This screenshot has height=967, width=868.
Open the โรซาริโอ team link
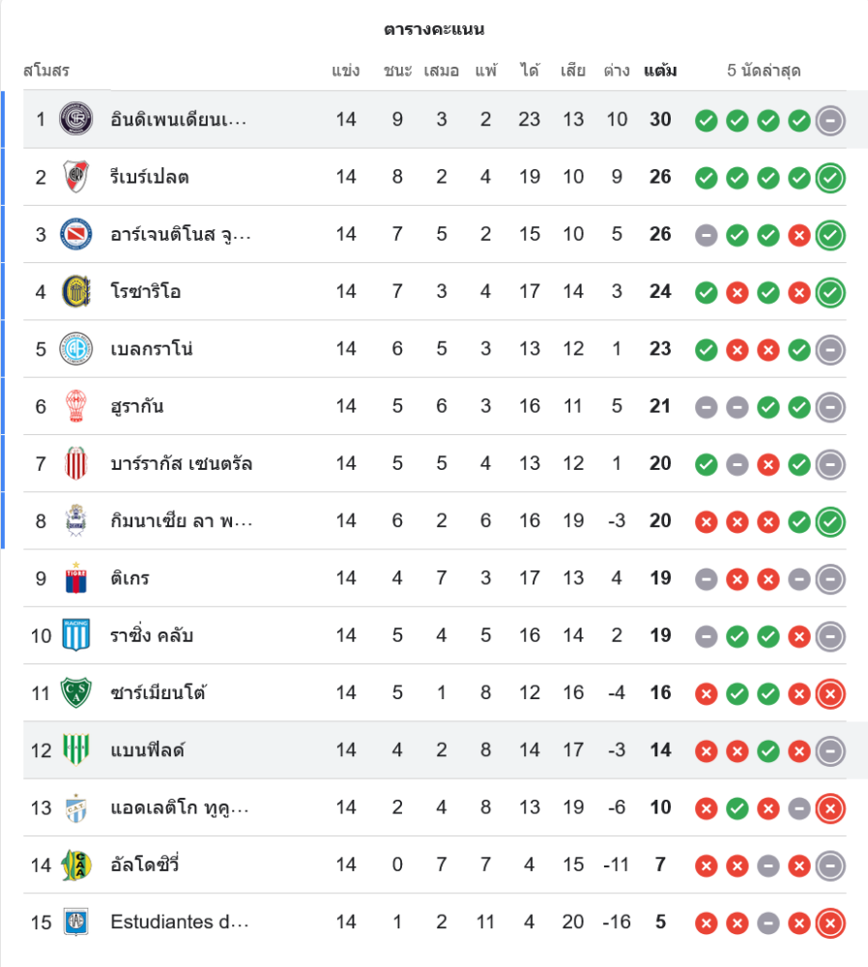tap(146, 291)
